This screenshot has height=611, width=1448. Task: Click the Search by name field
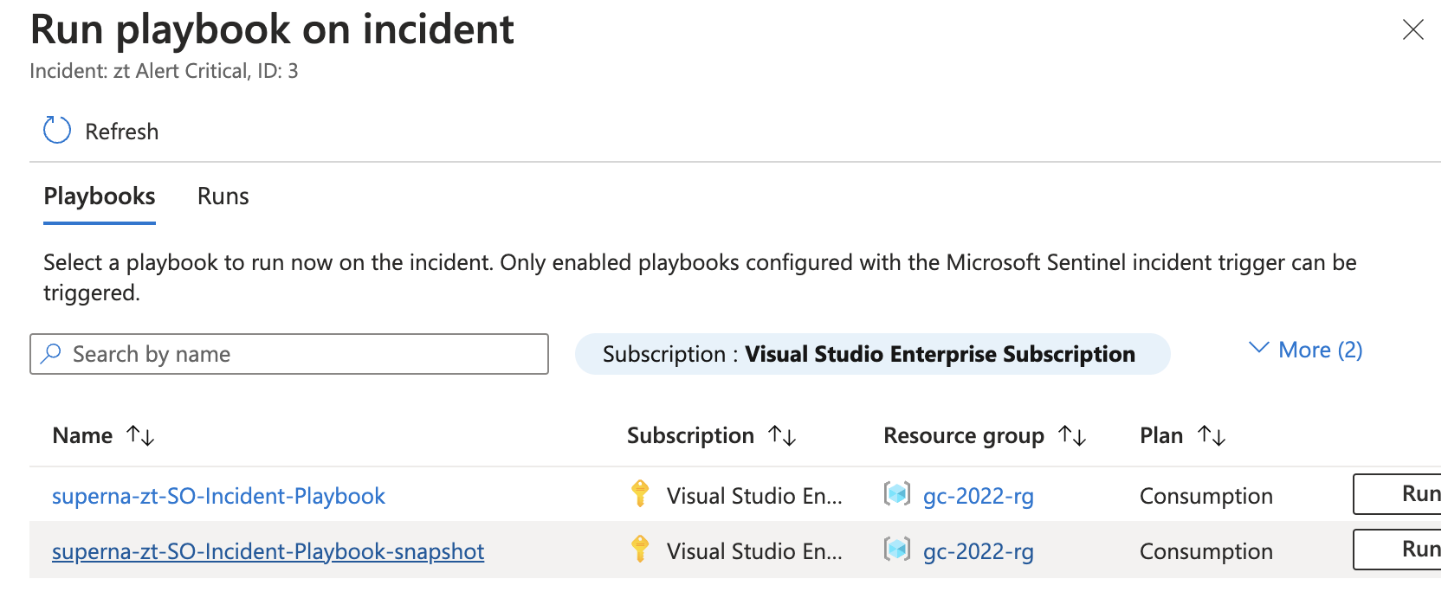pos(303,354)
